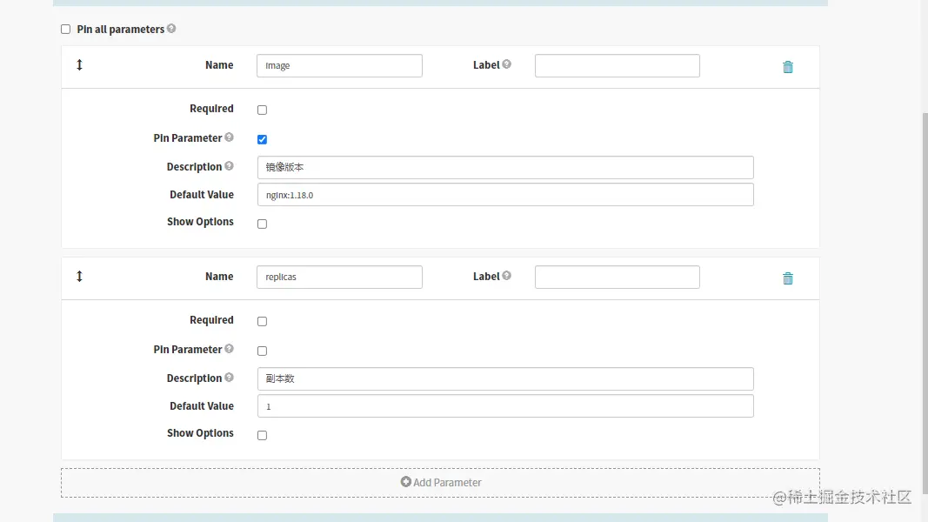Delete the image parameter with trash icon
The width and height of the screenshot is (928, 522).
tap(788, 67)
